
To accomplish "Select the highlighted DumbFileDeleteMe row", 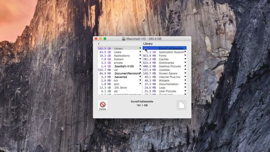I will click(165, 48).
